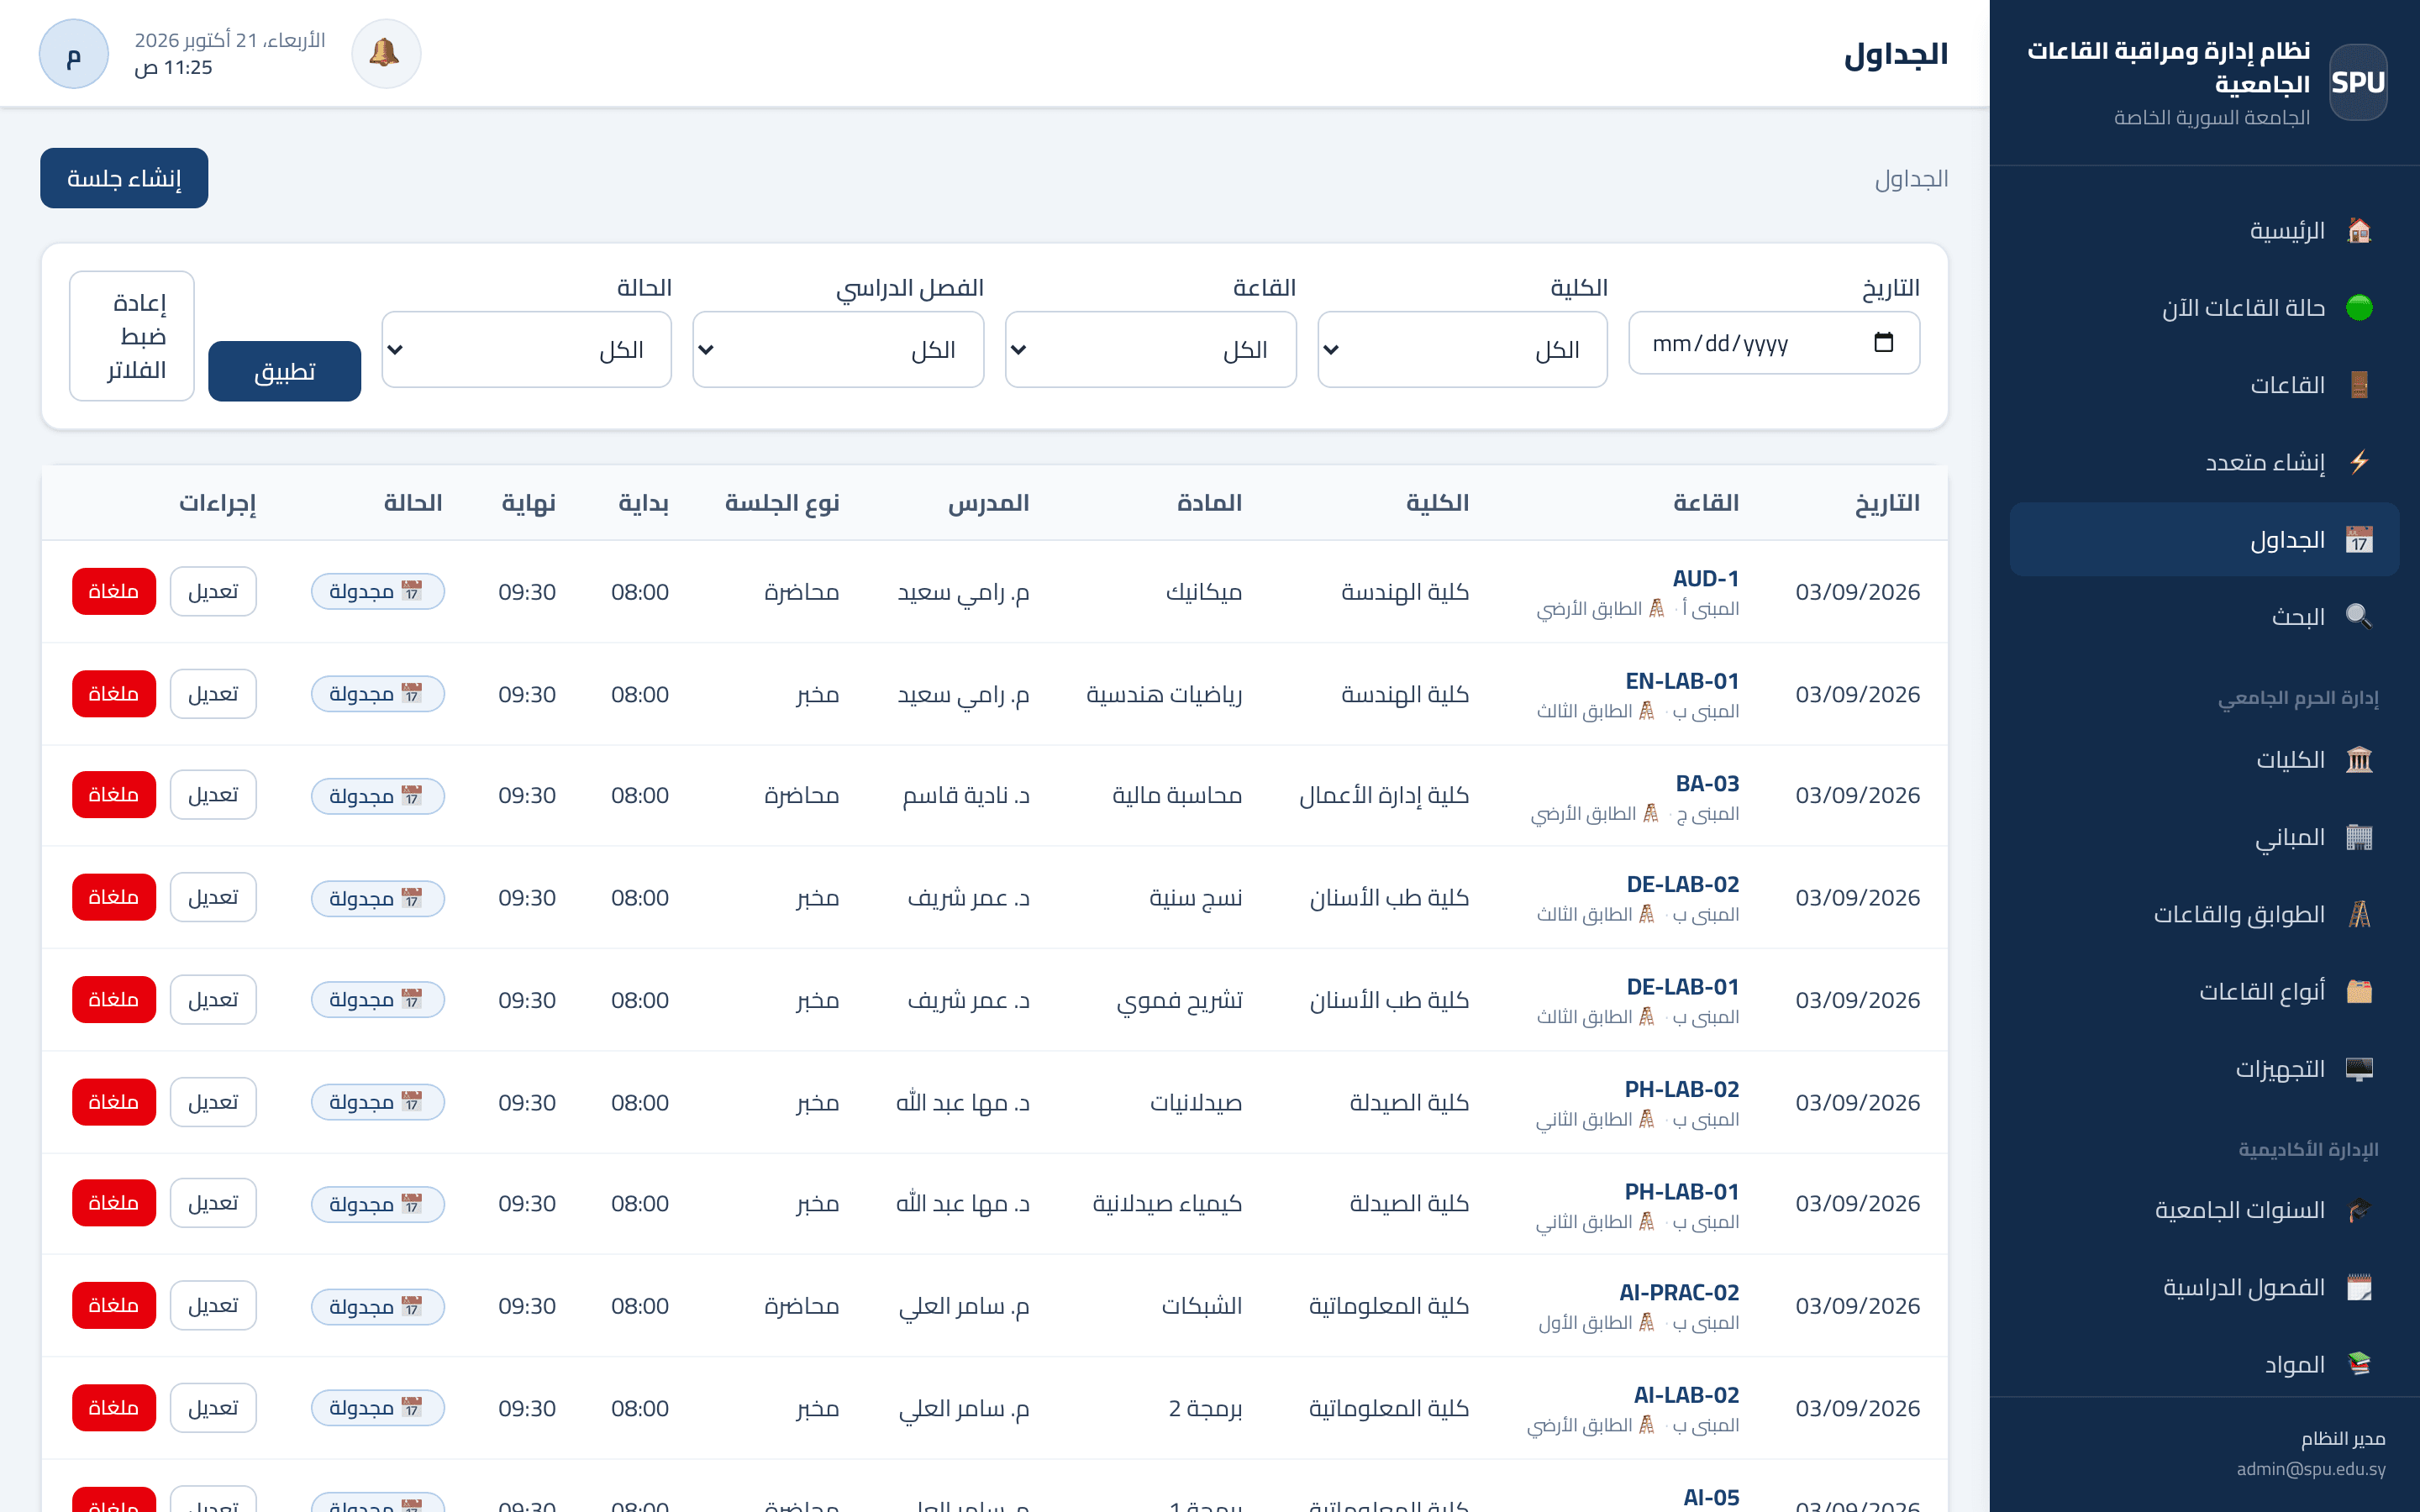Image resolution: width=2420 pixels, height=1512 pixels.
Task: Click the نوع الجلسة column header
Action: click(782, 503)
